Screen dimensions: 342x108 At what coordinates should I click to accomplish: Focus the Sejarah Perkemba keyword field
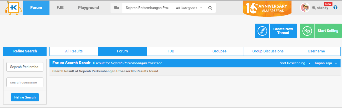click(x=25, y=67)
